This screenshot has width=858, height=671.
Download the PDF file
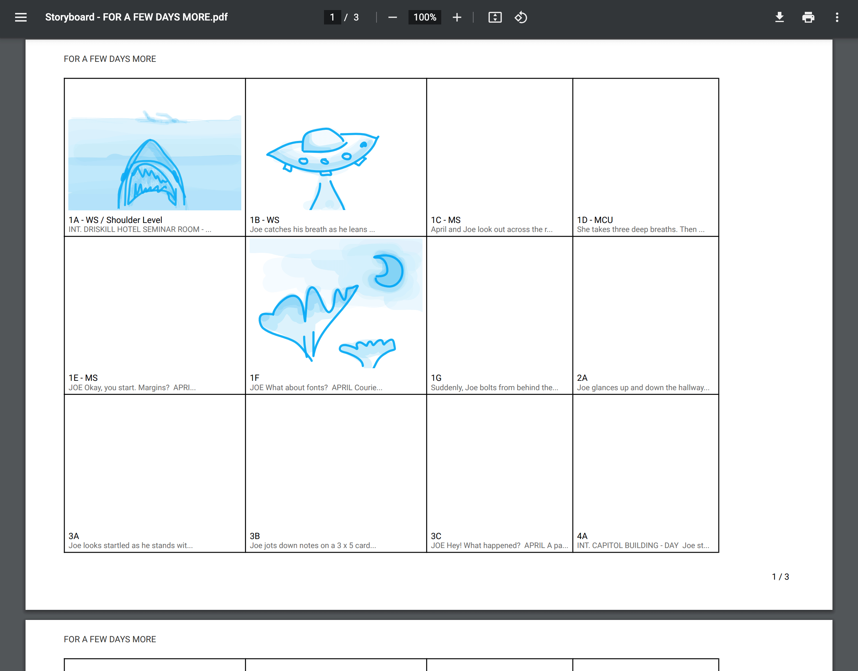(x=780, y=17)
